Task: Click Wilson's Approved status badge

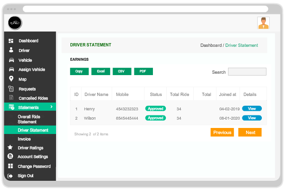Action: [155, 118]
